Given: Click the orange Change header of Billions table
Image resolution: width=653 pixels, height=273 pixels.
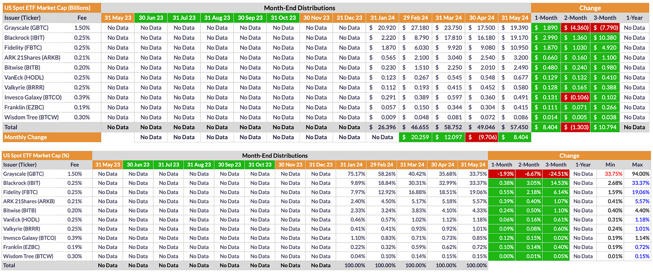Looking at the screenshot, I should [590, 8].
